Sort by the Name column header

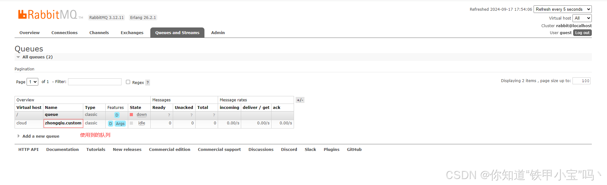coord(51,107)
